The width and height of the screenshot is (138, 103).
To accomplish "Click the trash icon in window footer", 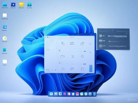I will 56,70.
